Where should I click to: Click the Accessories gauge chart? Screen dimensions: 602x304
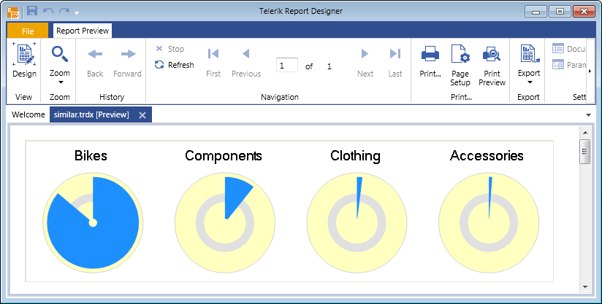(x=489, y=222)
